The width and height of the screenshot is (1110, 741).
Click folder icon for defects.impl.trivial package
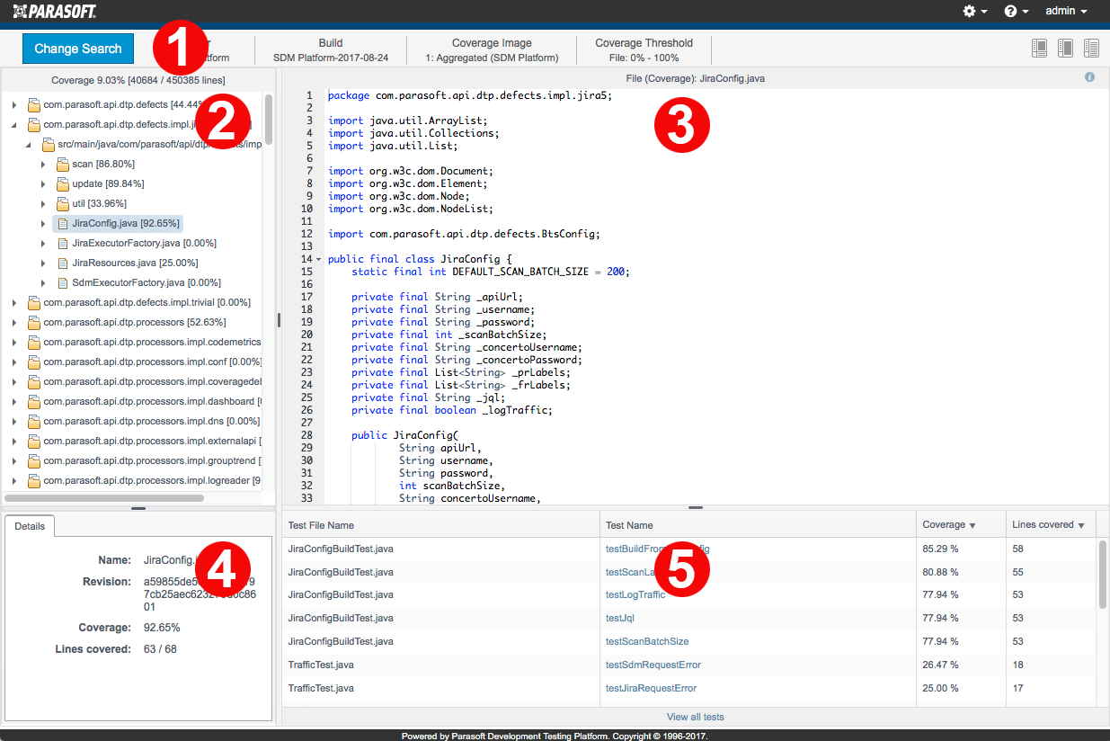click(x=34, y=302)
